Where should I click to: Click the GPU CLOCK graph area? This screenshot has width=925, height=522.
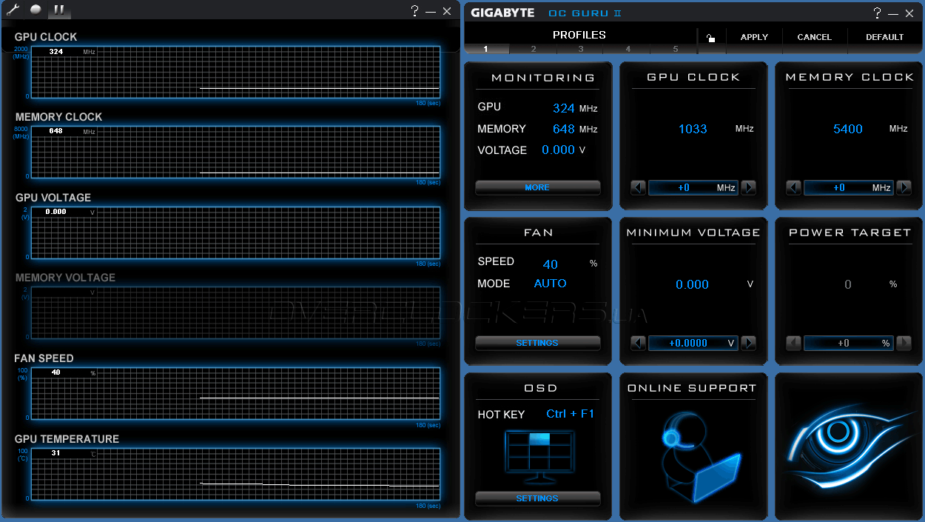pyautogui.click(x=235, y=71)
